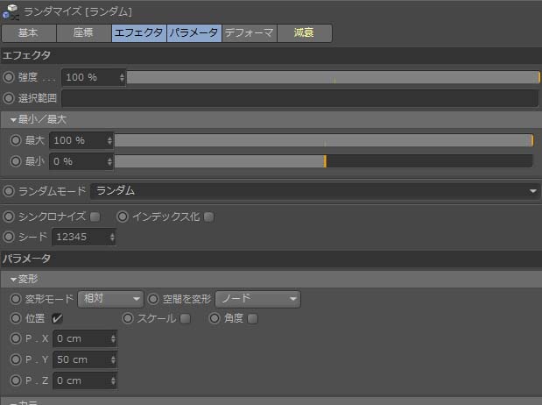The image size is (542, 405).
Task: Select the 座標 tab button
Action: click(x=84, y=33)
